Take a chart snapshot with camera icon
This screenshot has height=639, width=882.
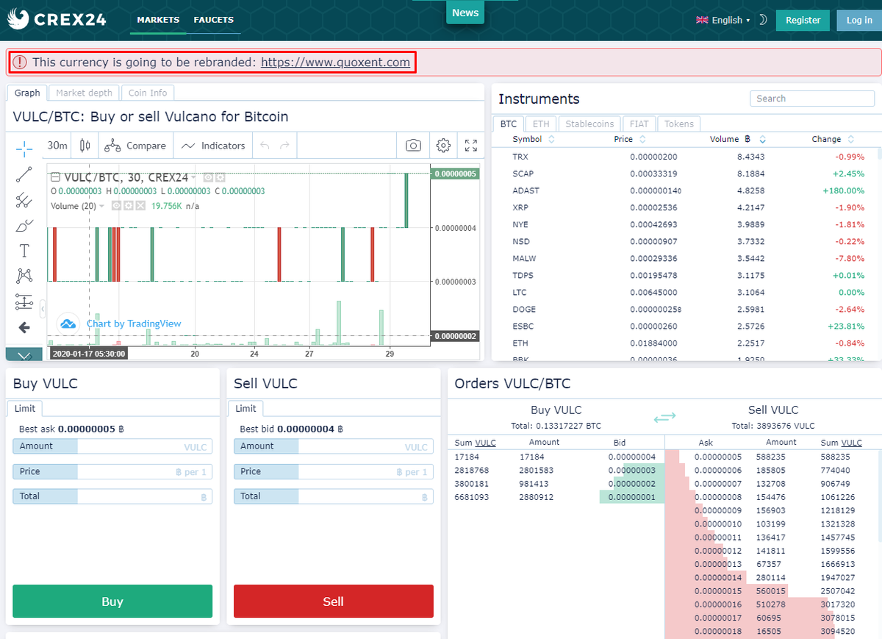(x=414, y=146)
